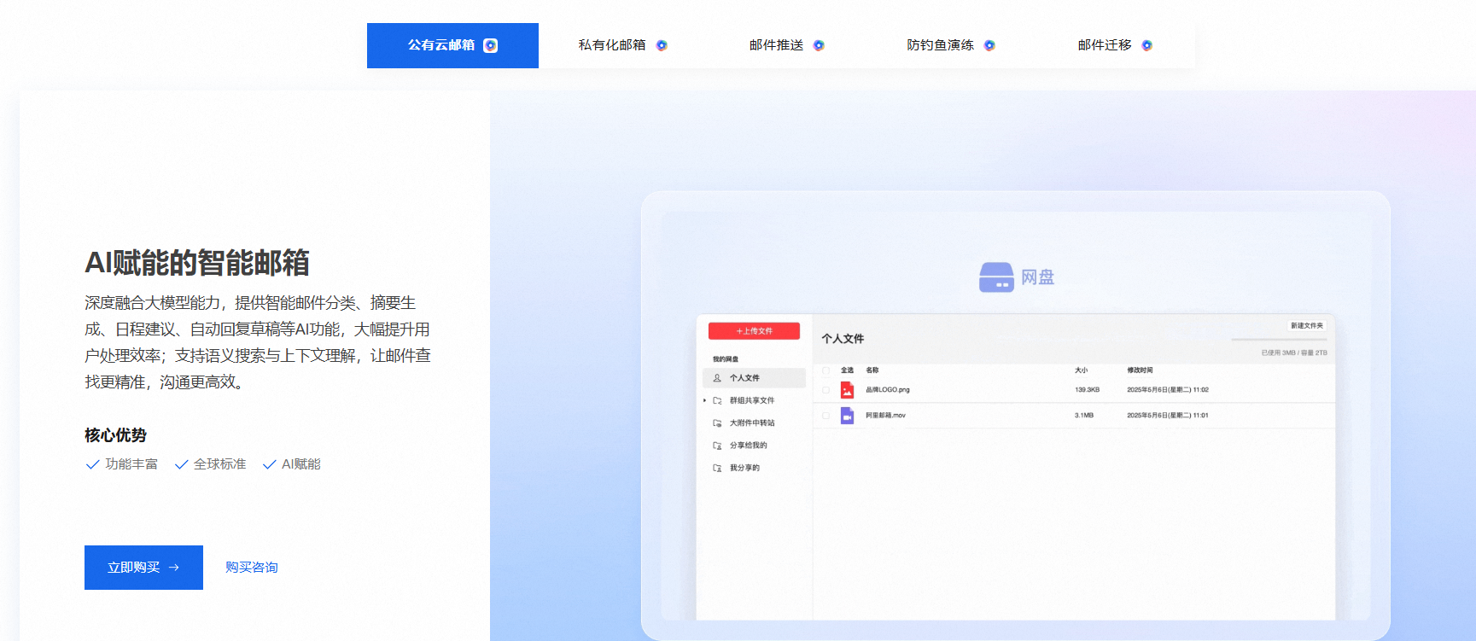Screen dimensions: 1476x641
Task: Open the 购买咨询 link
Action: [252, 568]
